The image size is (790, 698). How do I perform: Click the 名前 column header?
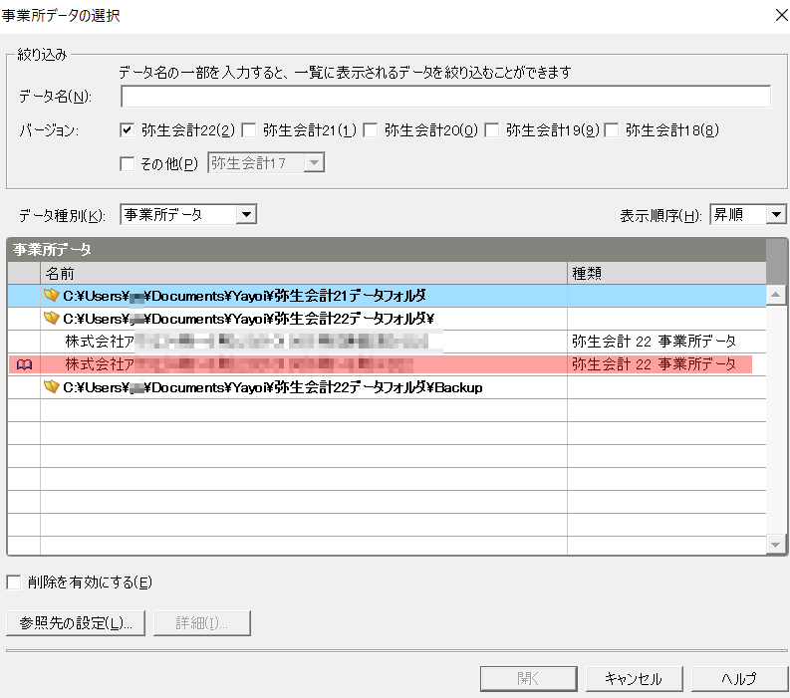click(304, 273)
